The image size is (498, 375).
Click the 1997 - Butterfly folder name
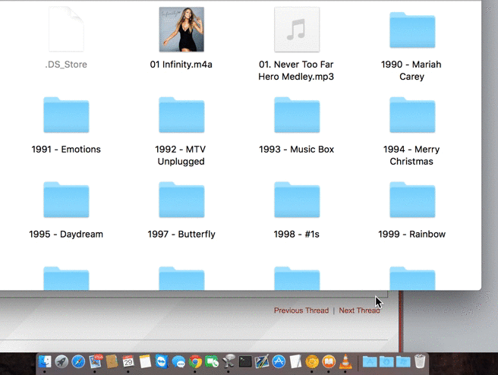coord(181,235)
